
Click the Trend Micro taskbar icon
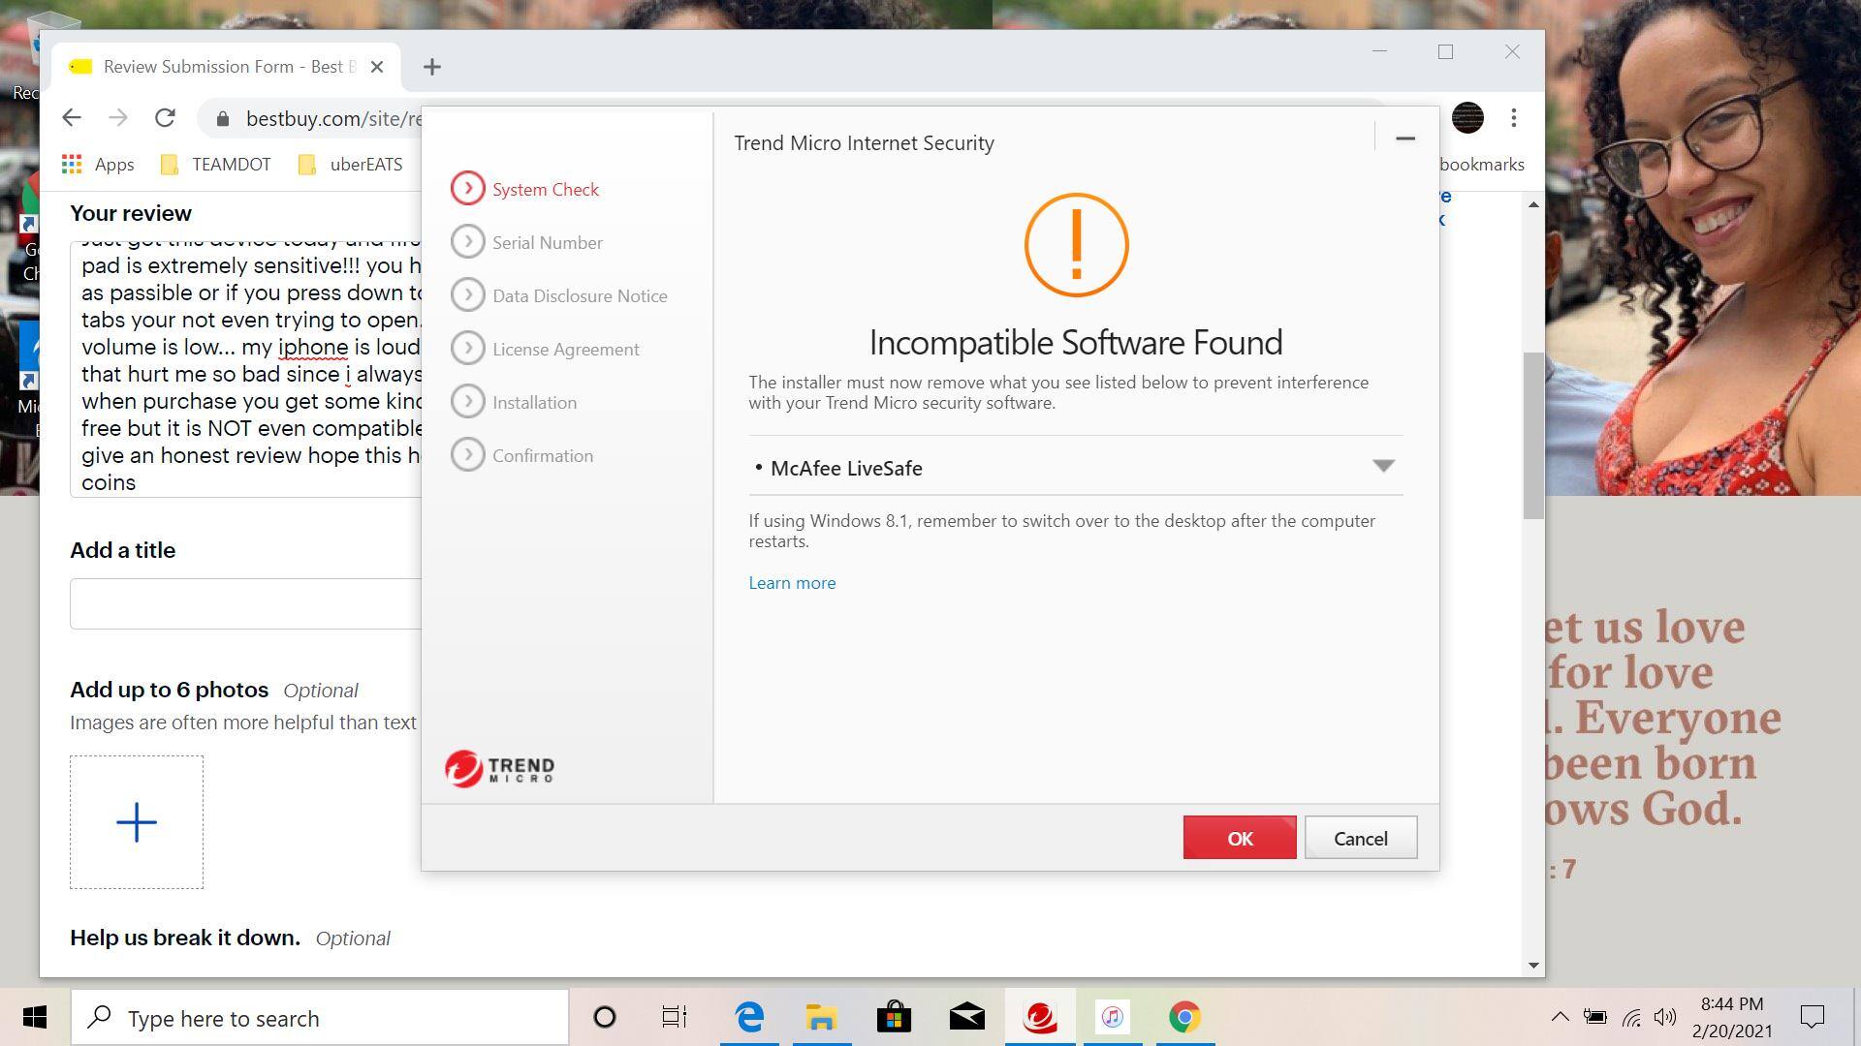click(x=1040, y=1018)
